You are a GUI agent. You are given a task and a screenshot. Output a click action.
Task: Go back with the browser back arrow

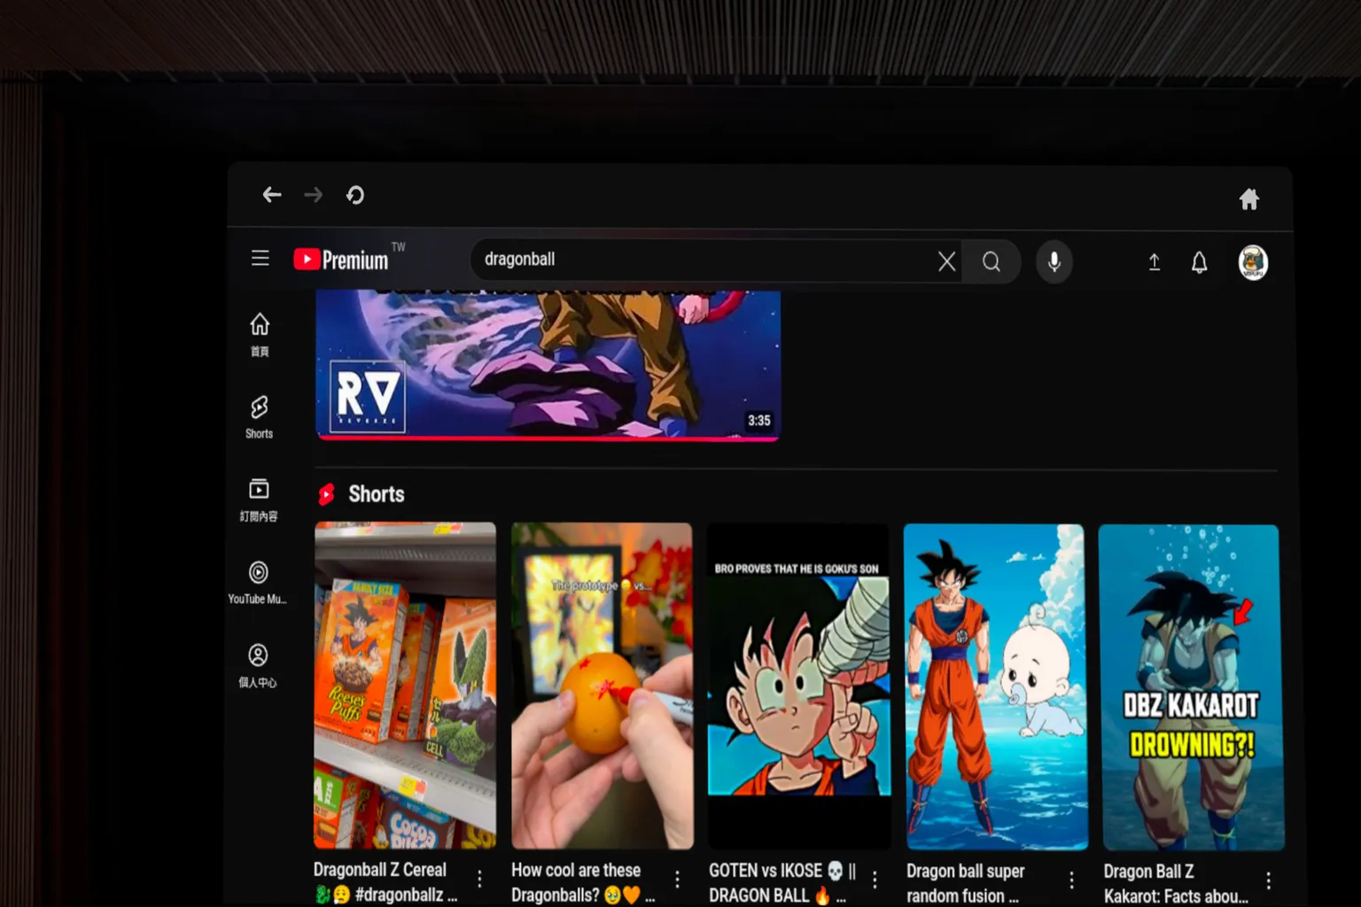coord(272,195)
